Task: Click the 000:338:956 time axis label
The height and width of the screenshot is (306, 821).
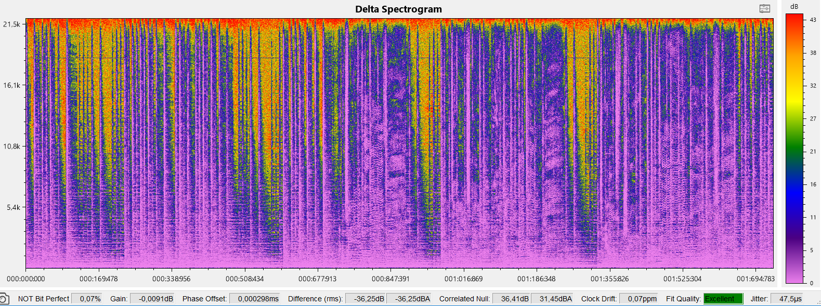Action: tap(172, 279)
